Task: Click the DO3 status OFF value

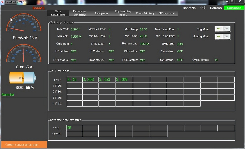Action: [x=142, y=60]
